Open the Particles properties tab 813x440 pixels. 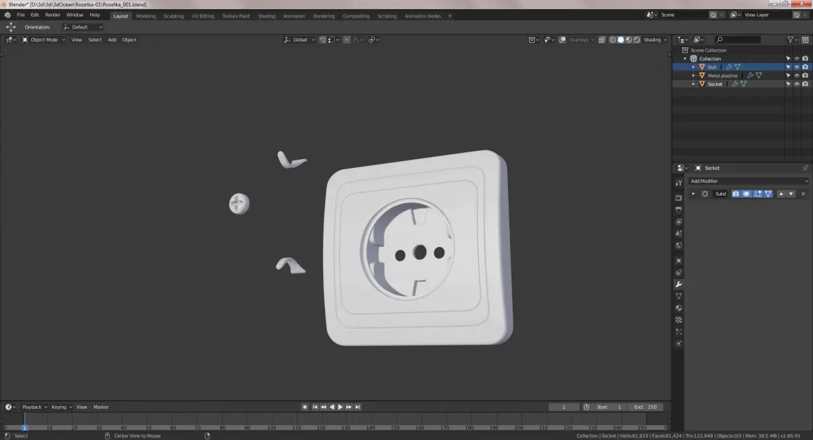(x=678, y=332)
